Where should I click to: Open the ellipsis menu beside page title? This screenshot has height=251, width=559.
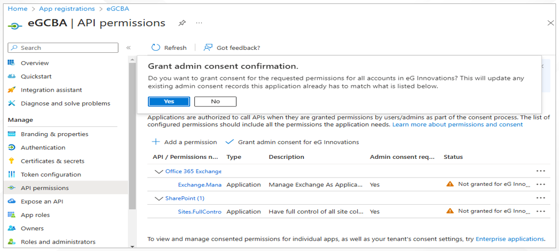pos(199,23)
